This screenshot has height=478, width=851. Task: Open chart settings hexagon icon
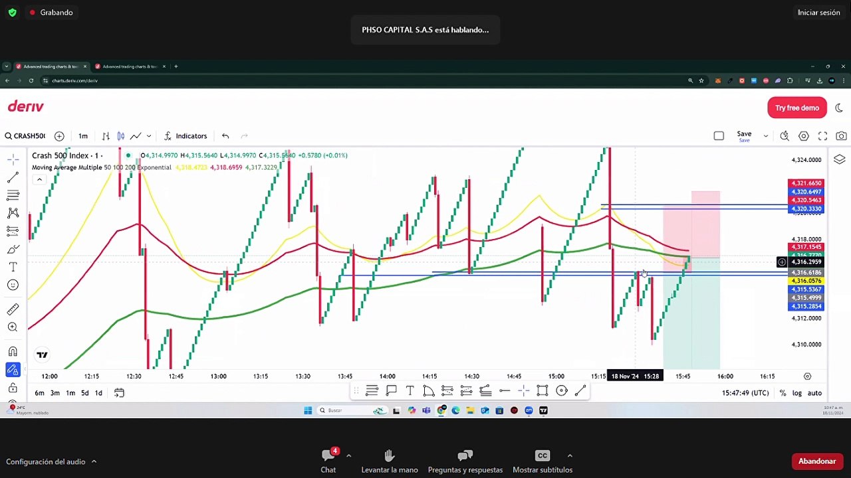(x=804, y=136)
